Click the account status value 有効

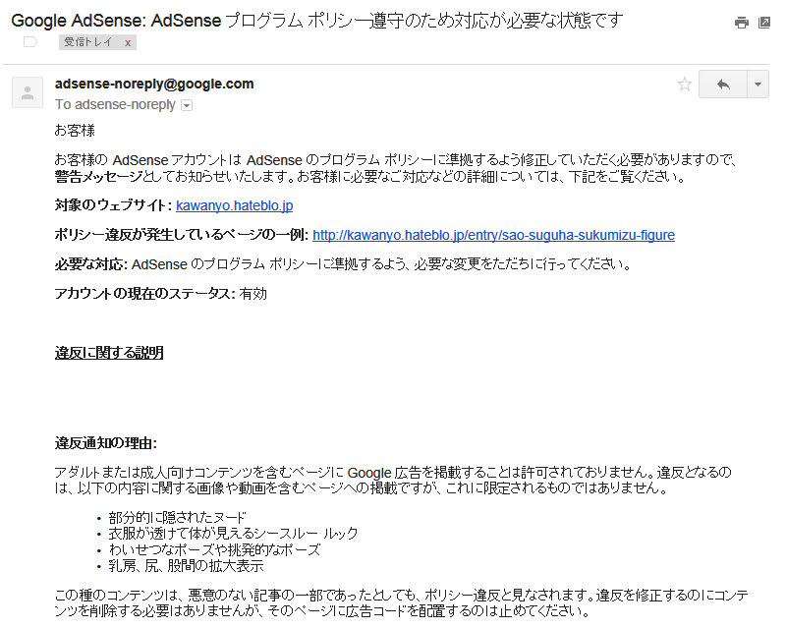coord(253,294)
